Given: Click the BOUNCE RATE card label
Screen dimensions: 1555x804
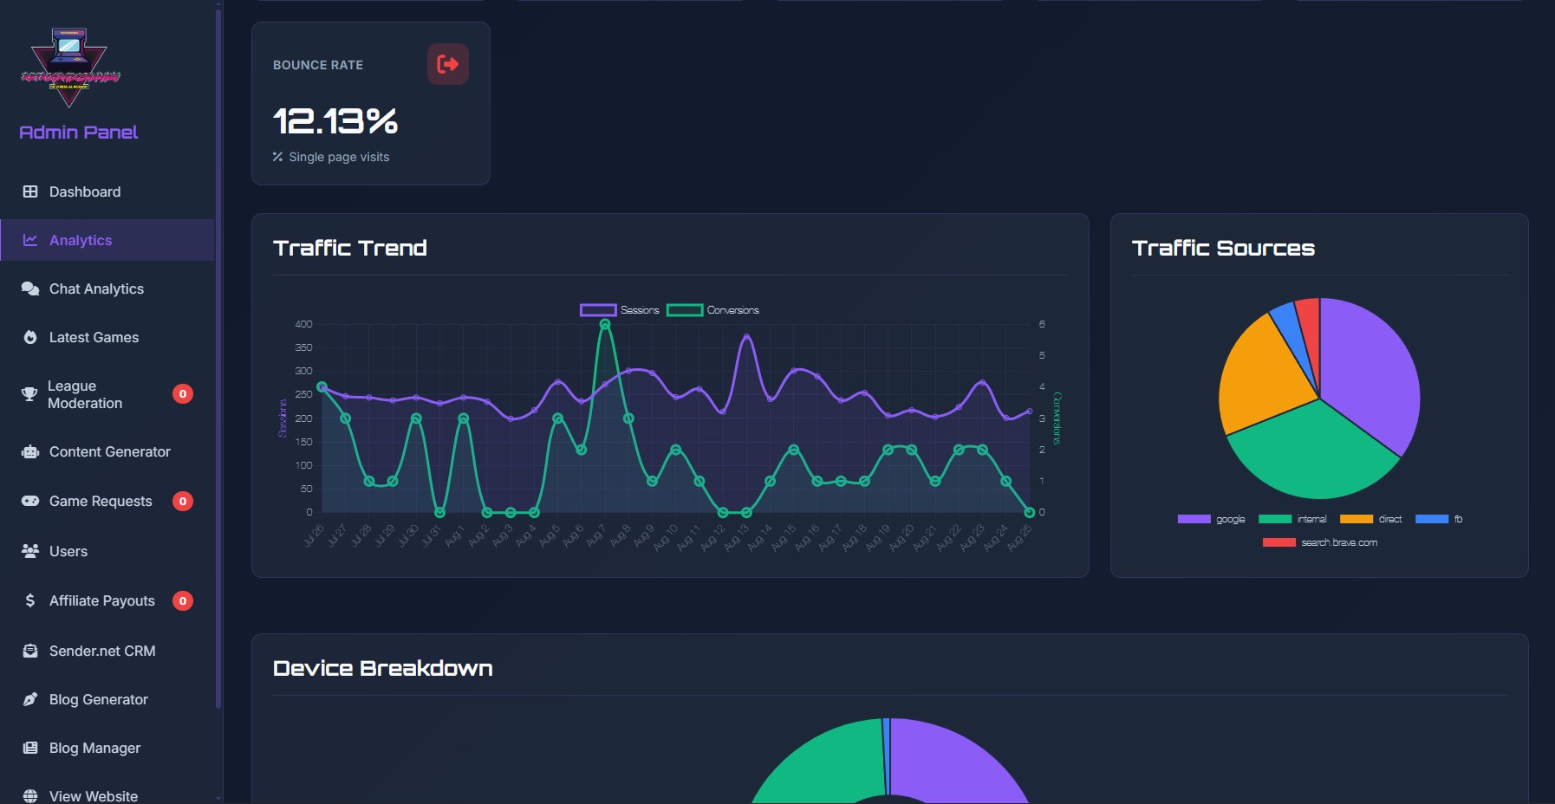Looking at the screenshot, I should point(318,65).
